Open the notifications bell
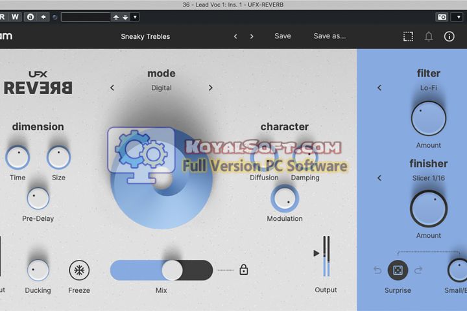467x311 pixels. [x=429, y=36]
